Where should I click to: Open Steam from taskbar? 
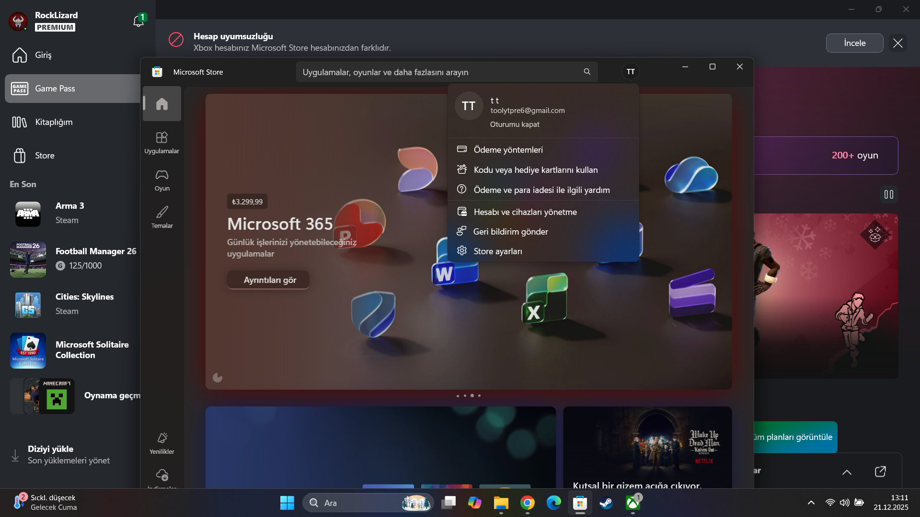607,503
